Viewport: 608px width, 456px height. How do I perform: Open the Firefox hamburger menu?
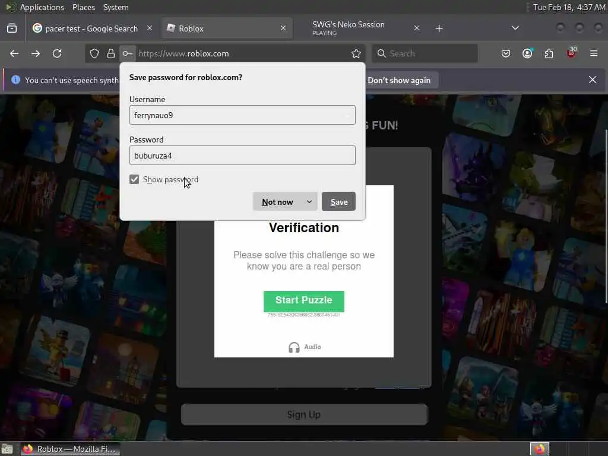[594, 53]
